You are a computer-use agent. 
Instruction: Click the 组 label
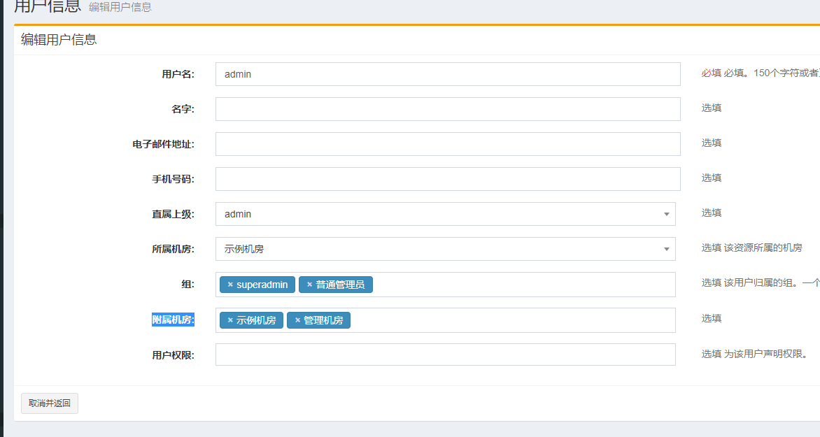coord(188,285)
